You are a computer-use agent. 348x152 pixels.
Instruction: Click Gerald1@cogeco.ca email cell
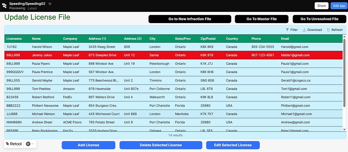[296, 80]
